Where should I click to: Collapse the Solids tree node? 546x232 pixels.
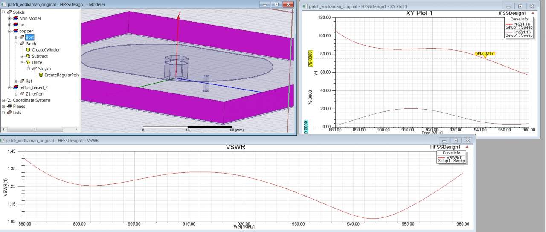click(x=3, y=12)
